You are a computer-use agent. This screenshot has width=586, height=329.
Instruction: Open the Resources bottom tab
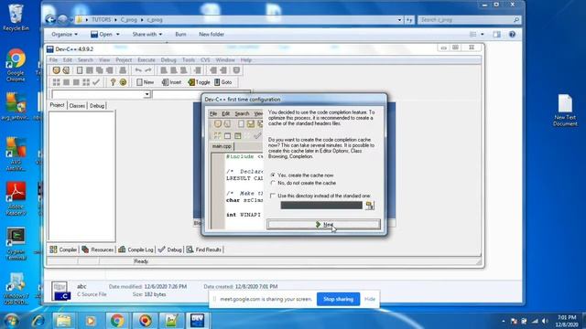[98, 249]
